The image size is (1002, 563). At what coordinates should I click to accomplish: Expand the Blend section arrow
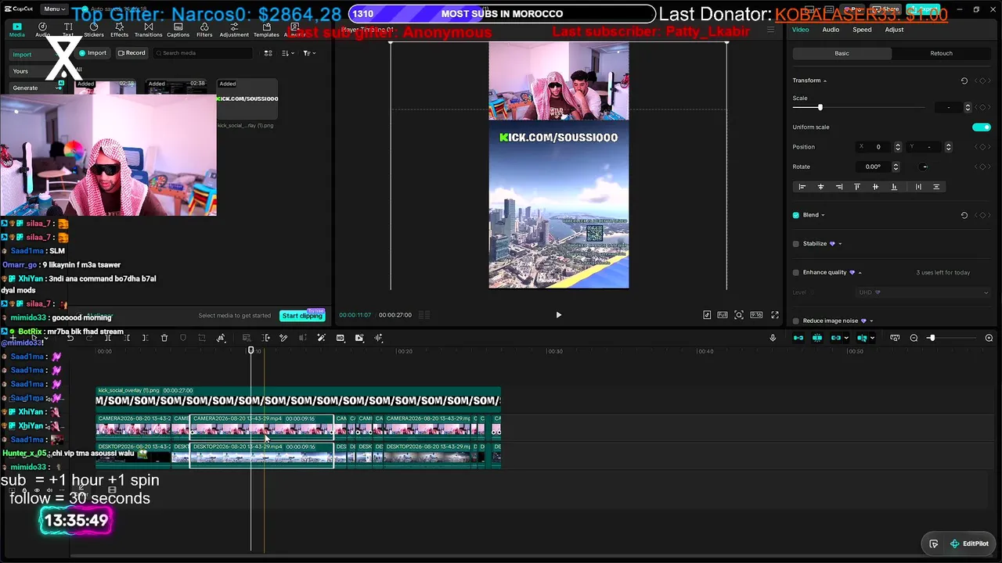[823, 215]
